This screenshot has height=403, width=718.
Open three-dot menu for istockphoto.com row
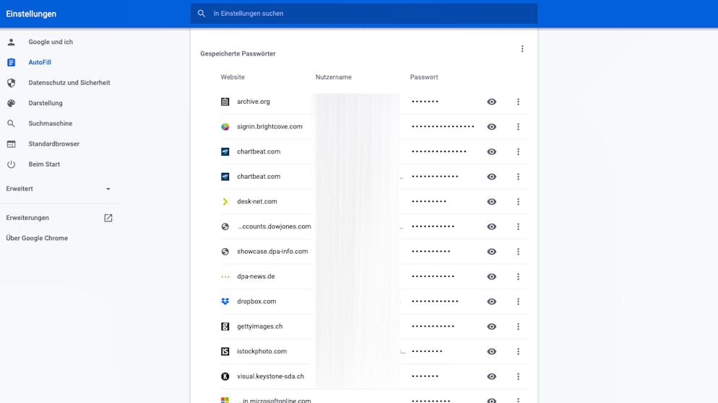click(x=518, y=352)
